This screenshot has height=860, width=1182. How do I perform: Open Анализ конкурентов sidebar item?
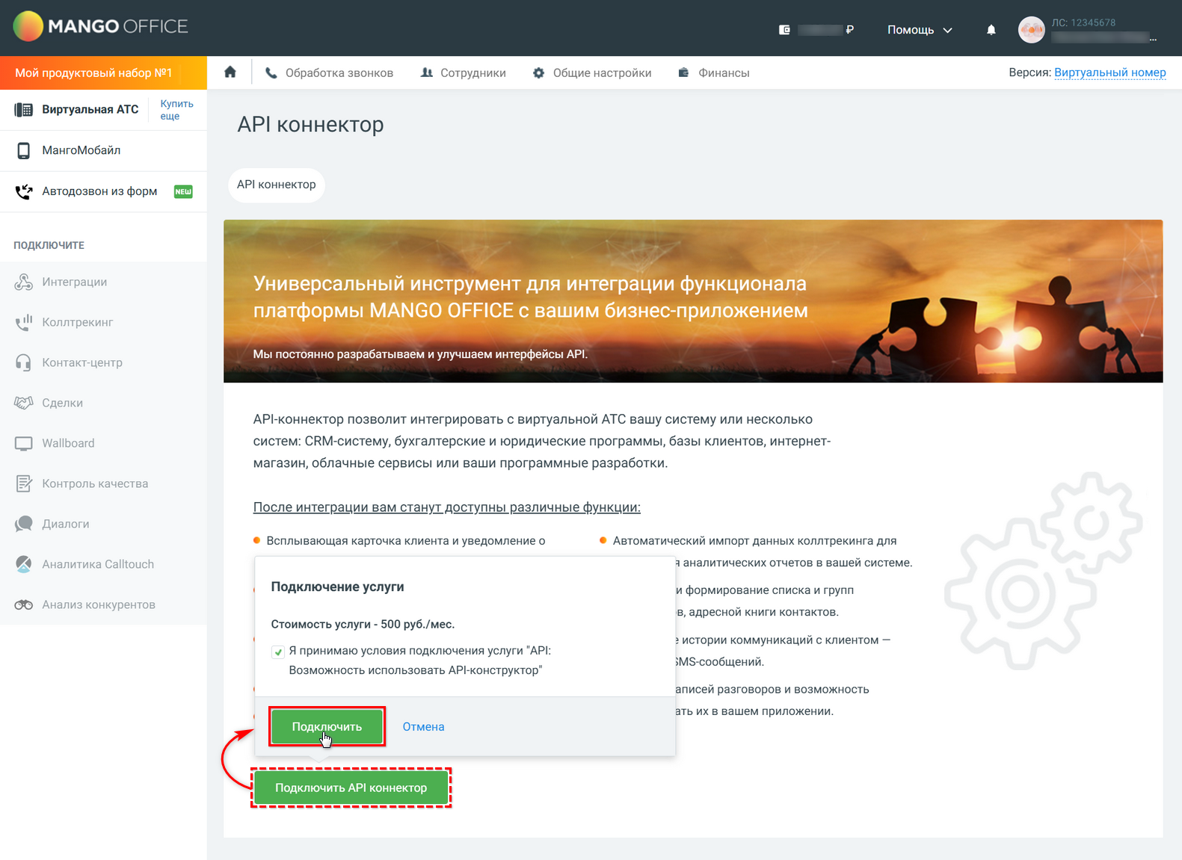(x=103, y=604)
